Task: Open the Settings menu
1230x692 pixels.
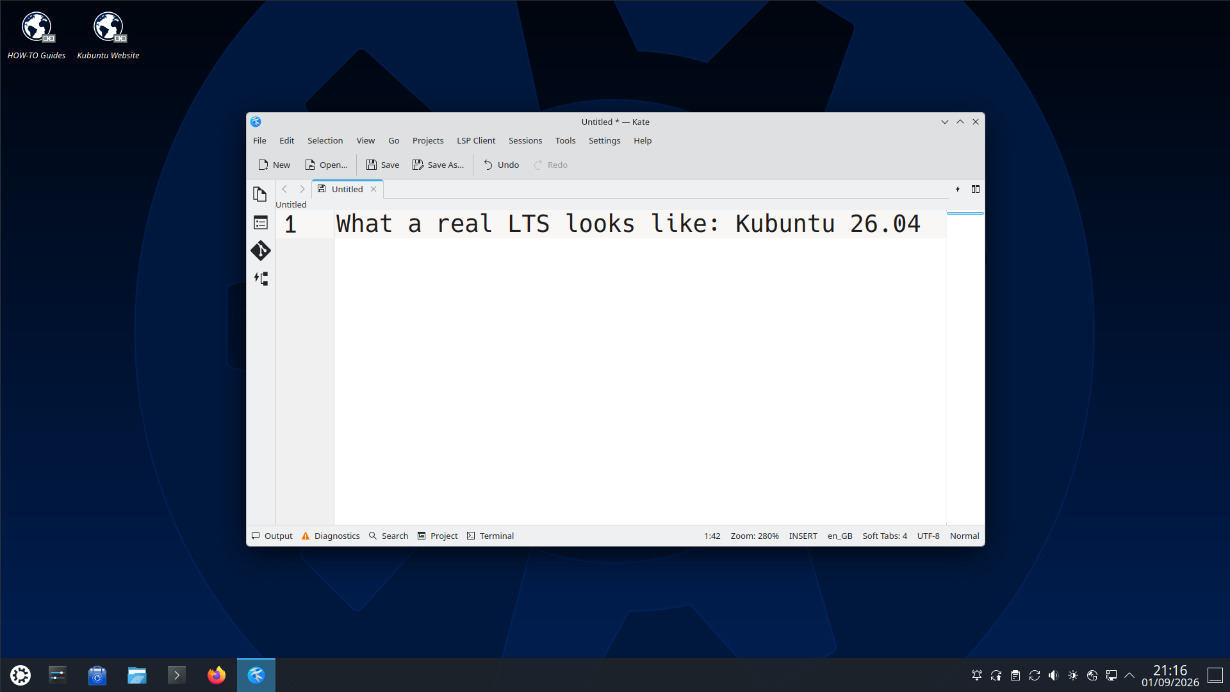Action: tap(604, 140)
